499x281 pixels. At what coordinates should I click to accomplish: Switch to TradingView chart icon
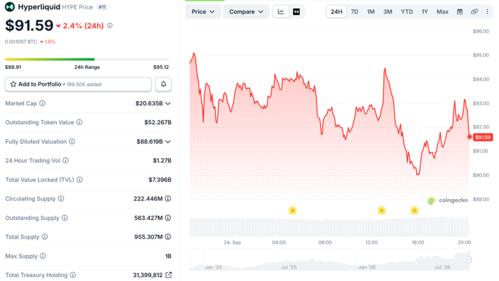click(296, 12)
